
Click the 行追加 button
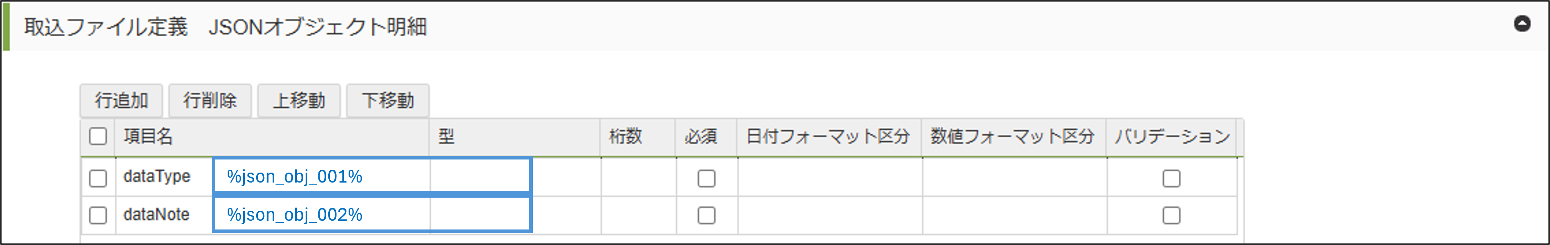(x=121, y=100)
